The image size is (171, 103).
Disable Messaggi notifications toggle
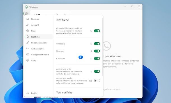(97, 44)
